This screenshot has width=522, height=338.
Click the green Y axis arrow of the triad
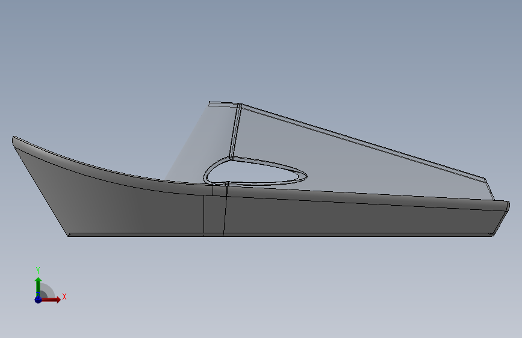[x=39, y=287]
